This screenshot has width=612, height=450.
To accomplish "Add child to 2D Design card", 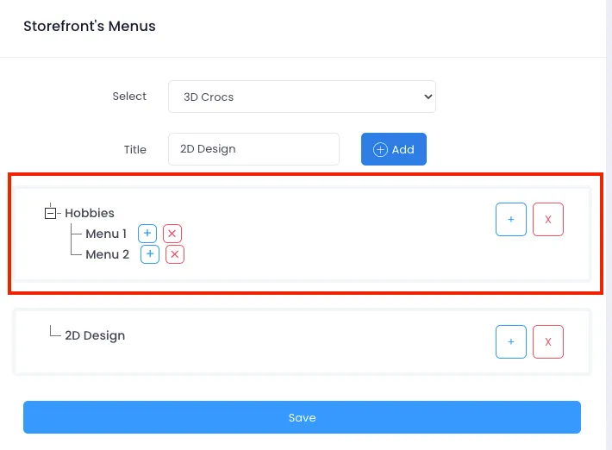I will (x=511, y=342).
